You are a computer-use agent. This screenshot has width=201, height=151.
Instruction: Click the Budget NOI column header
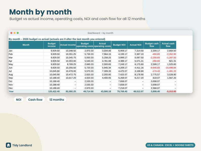point(119,45)
